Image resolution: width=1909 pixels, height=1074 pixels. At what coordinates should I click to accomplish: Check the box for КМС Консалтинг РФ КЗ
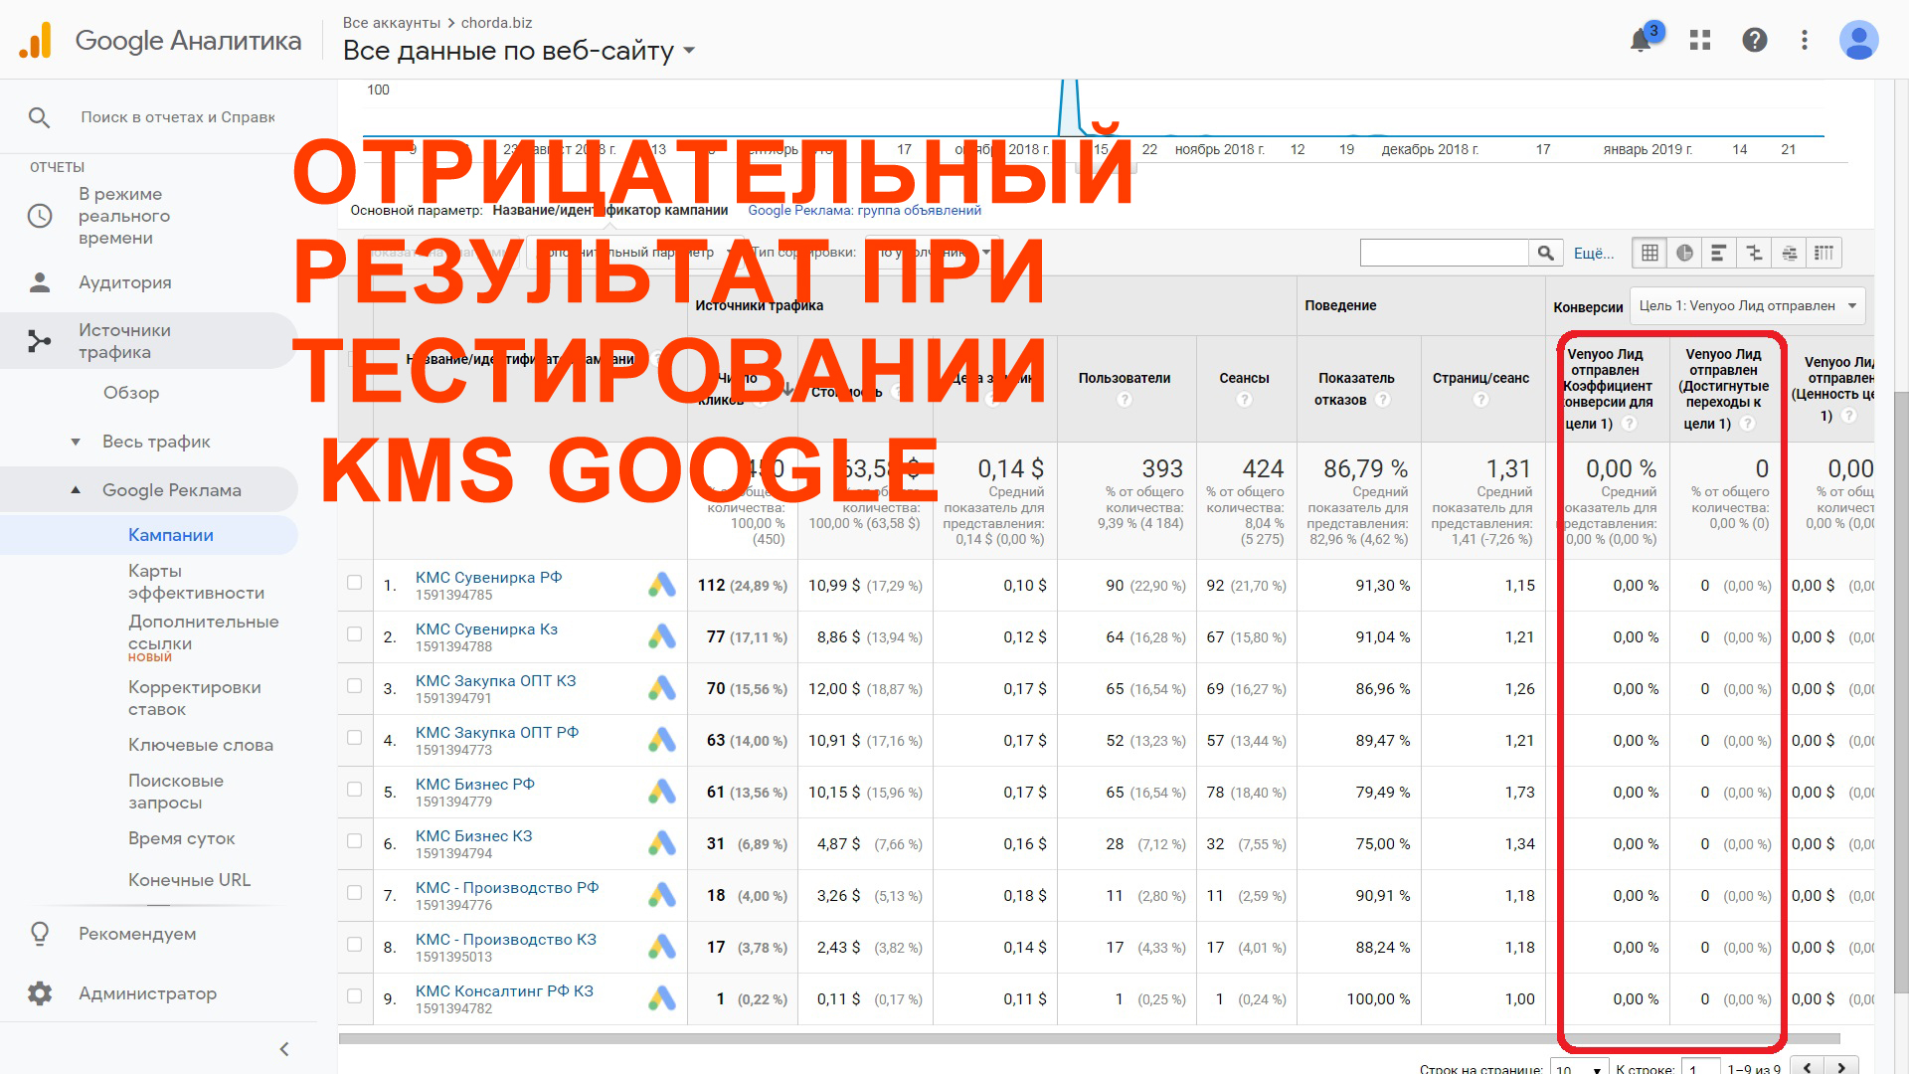pyautogui.click(x=354, y=996)
